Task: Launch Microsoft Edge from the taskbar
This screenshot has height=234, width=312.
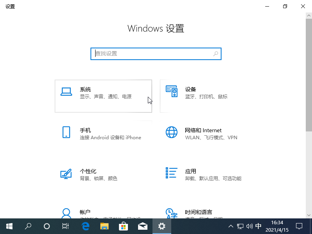Action: tap(85, 226)
